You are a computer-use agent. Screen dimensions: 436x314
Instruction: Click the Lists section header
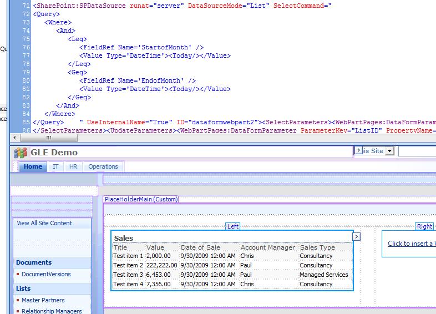[23, 288]
